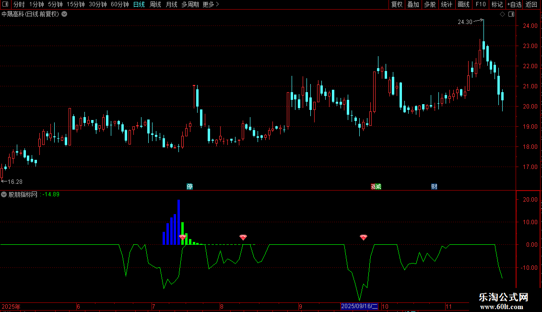The image size is (542, 312).
Task: Select the 60分钟 period tab
Action: (x=119, y=4)
